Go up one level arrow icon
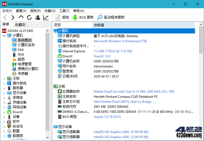 tap(21, 17)
